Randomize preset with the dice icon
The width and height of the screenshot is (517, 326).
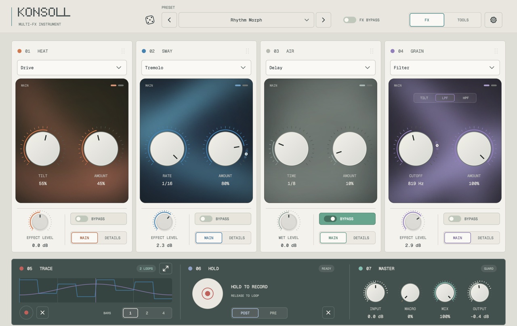tap(150, 20)
